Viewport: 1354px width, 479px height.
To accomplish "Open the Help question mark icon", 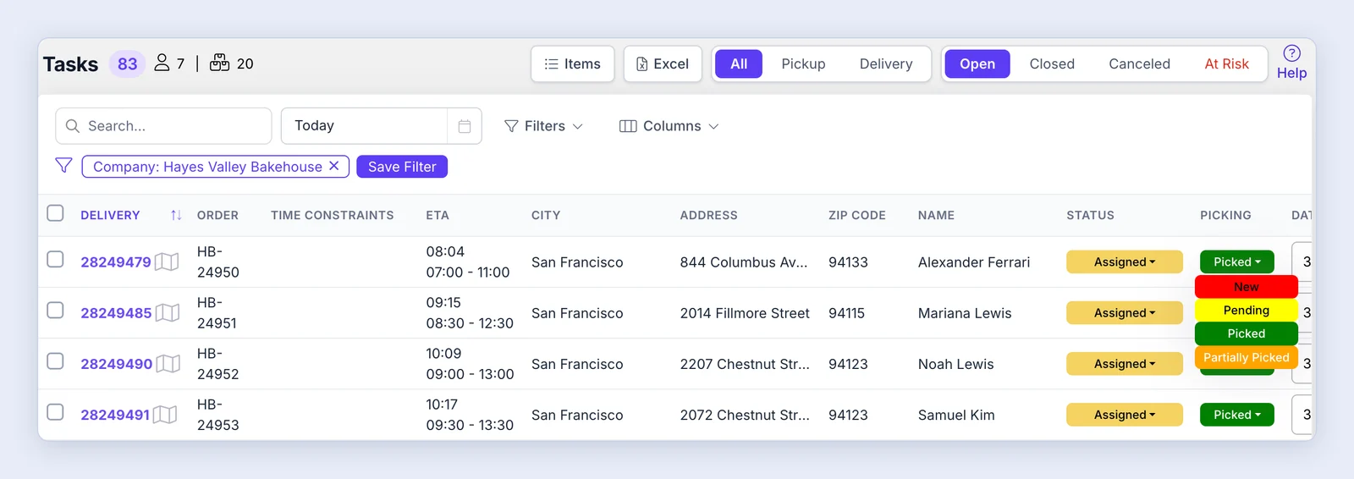I will point(1291,53).
